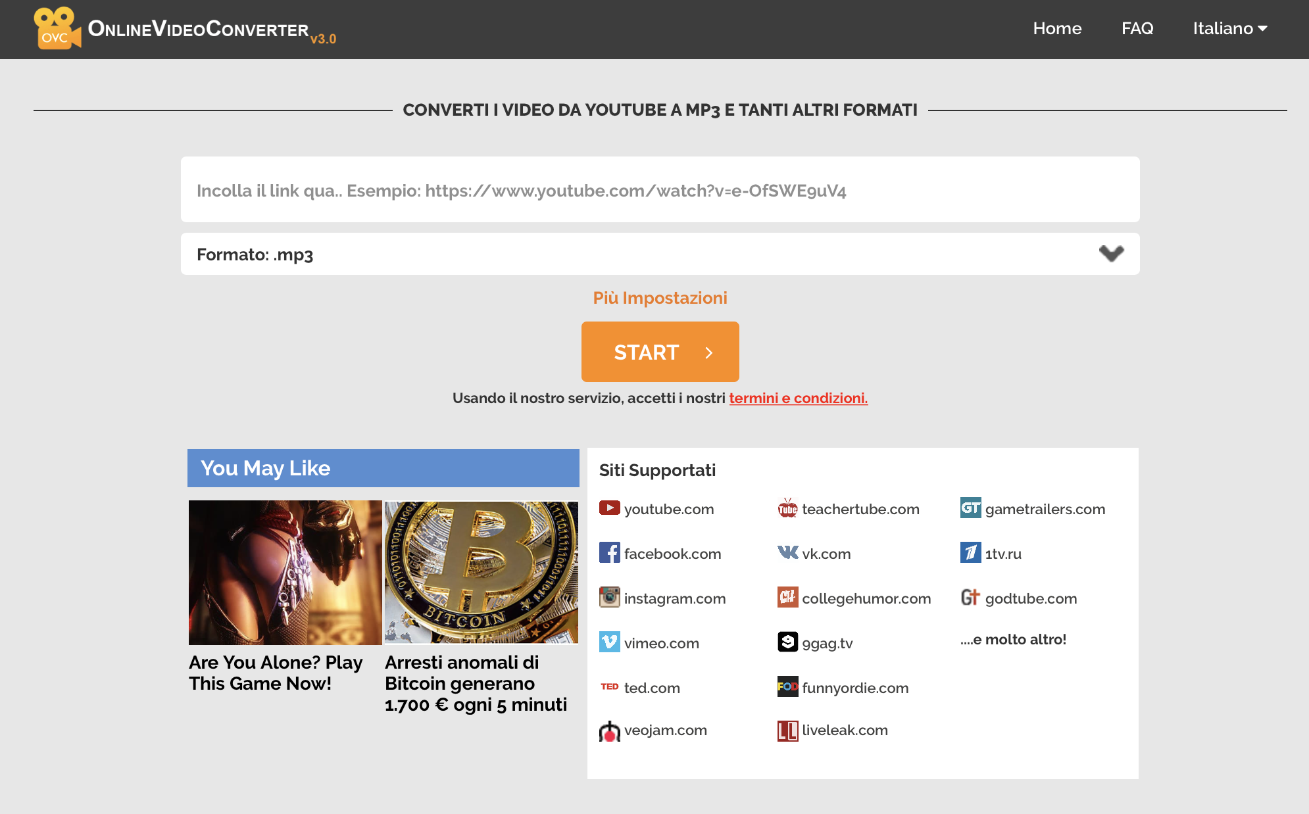1309x814 pixels.
Task: Open the termini e condizioni link
Action: (x=798, y=398)
